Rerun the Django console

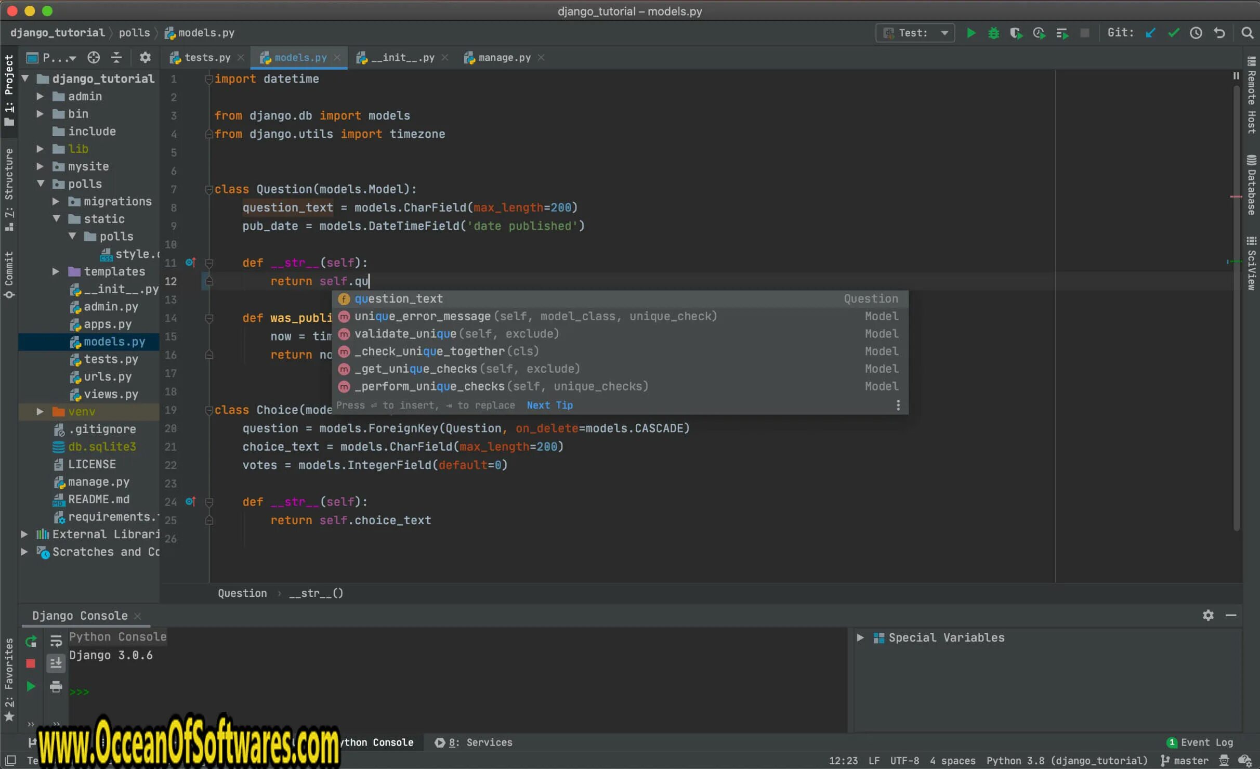coord(31,641)
